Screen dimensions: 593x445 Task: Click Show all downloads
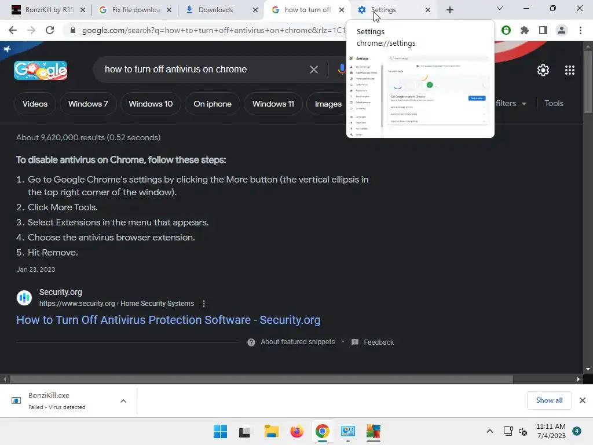[x=549, y=400]
